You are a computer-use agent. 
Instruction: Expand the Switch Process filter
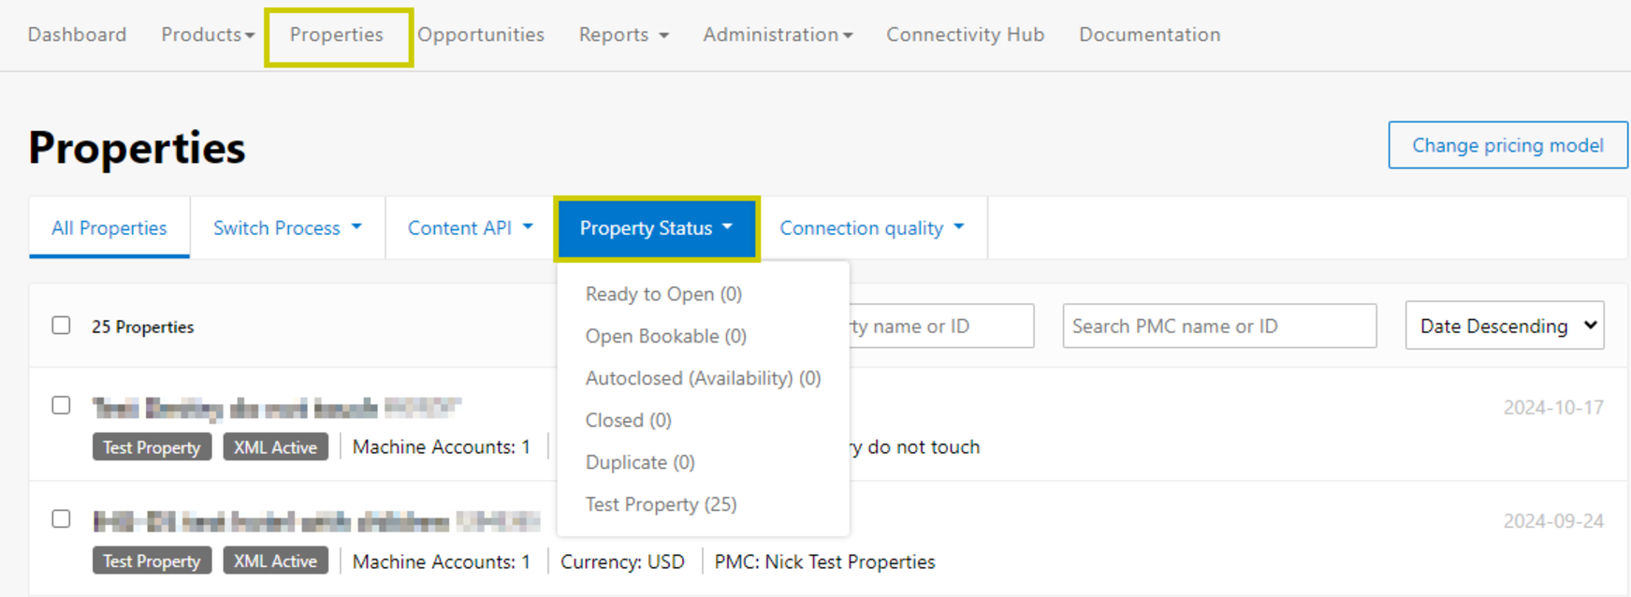click(x=287, y=228)
